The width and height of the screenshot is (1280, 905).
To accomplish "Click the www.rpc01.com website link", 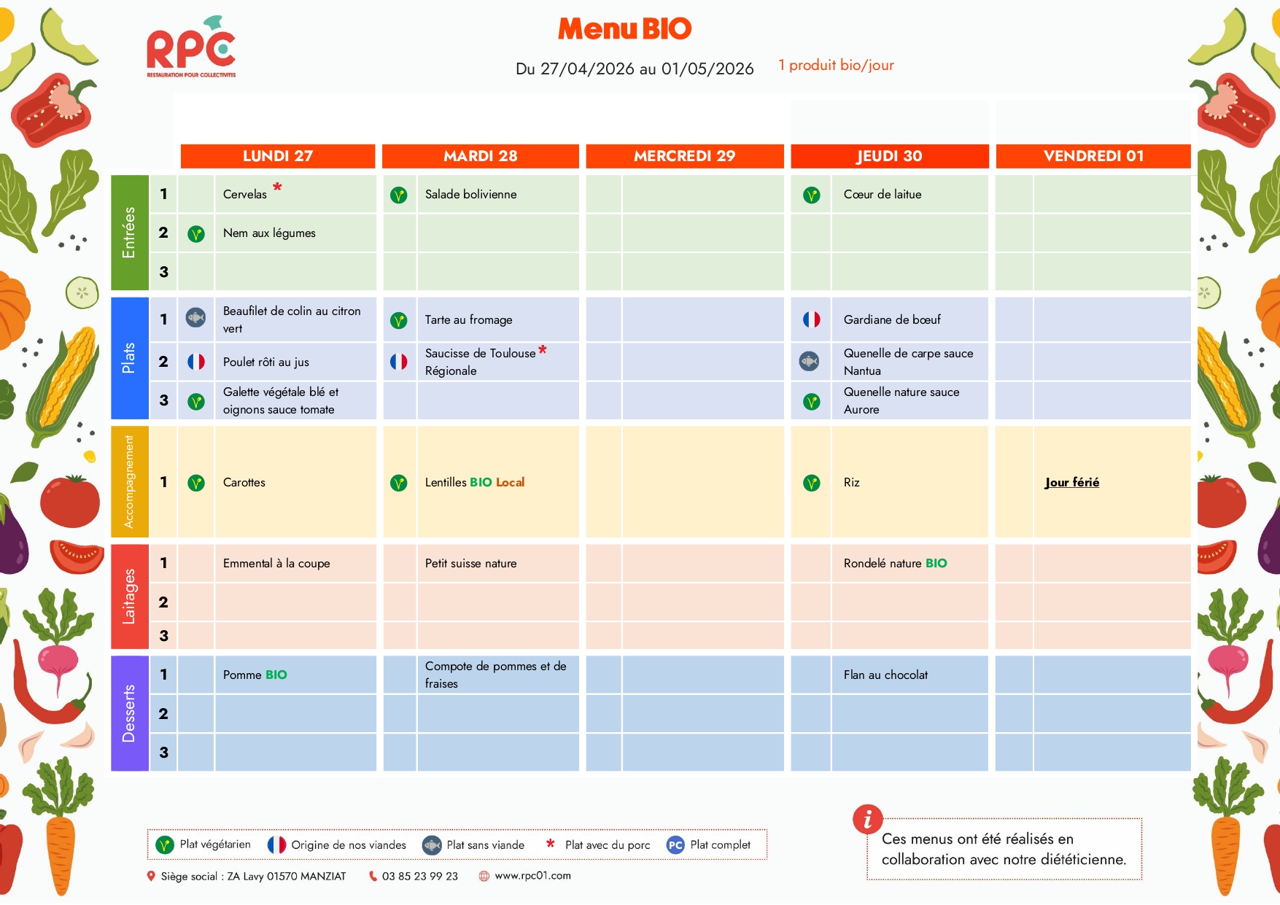I will (532, 876).
